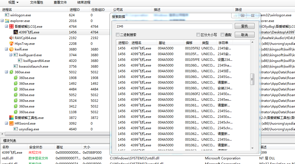Click the kwifiguard.exe process icon
Viewport: 295px width, 164px height.
tap(16, 55)
